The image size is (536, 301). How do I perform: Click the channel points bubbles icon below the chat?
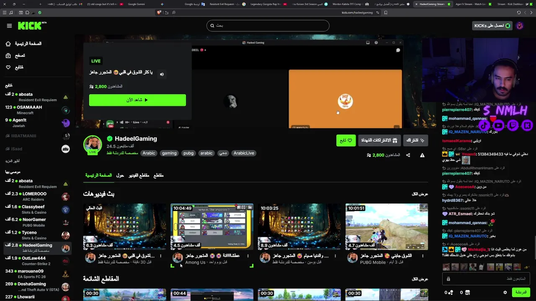451,292
